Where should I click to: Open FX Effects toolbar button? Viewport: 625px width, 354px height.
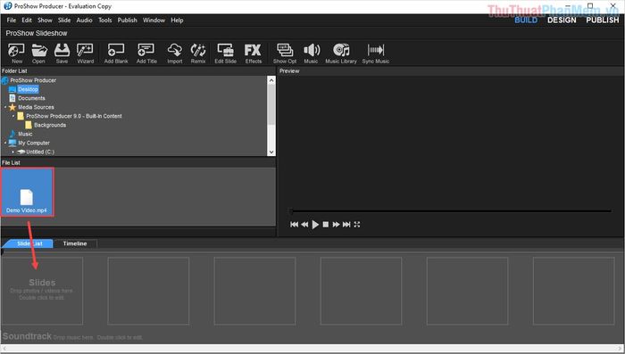tap(253, 54)
